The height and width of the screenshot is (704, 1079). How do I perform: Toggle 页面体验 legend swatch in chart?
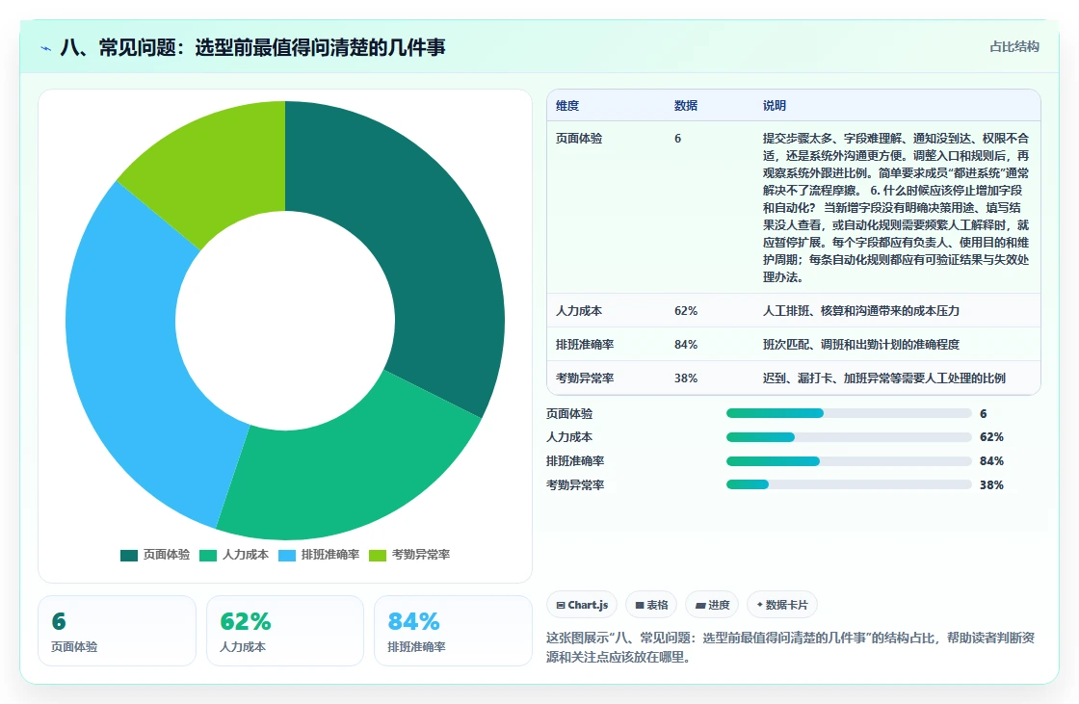(x=129, y=556)
